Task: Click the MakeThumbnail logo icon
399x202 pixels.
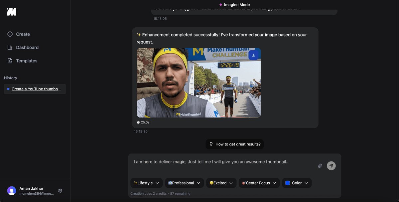Action: tap(12, 12)
